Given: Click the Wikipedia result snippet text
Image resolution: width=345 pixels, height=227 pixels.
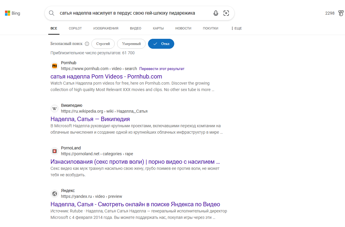Looking at the screenshot, I should [x=136, y=129].
